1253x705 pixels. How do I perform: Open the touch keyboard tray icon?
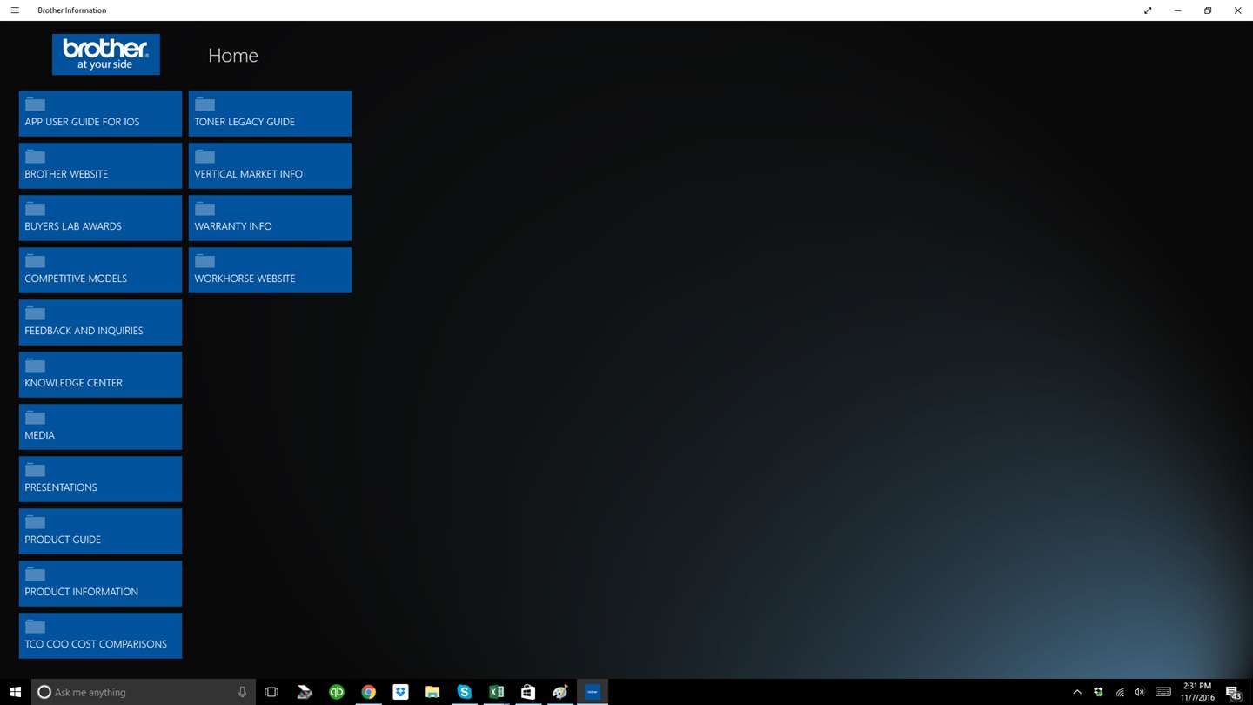pos(1163,692)
